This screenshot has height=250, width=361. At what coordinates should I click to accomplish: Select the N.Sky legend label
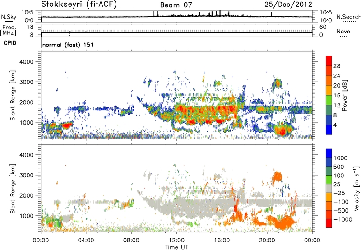coord(9,17)
